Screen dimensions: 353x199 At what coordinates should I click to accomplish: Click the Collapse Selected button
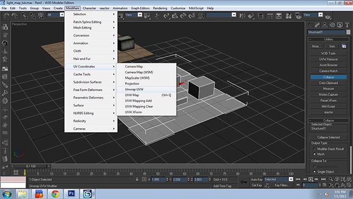tap(328, 137)
